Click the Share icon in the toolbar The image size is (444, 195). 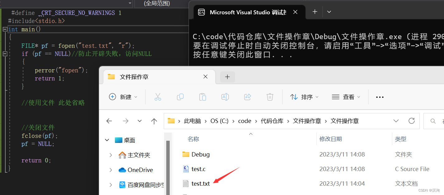[248, 97]
